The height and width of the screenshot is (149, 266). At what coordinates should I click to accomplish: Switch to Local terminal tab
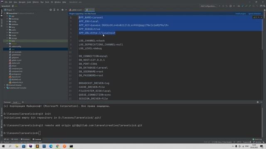click(x=15, y=102)
